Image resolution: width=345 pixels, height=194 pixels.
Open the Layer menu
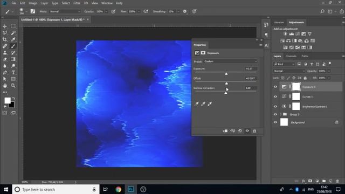pos(44,3)
